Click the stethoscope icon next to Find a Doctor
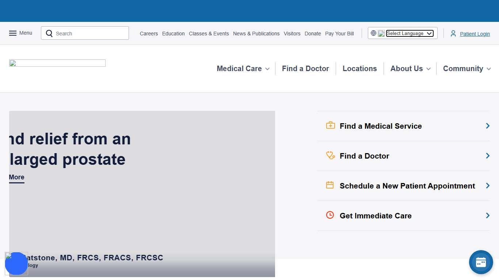The height and width of the screenshot is (280, 499). point(330,155)
